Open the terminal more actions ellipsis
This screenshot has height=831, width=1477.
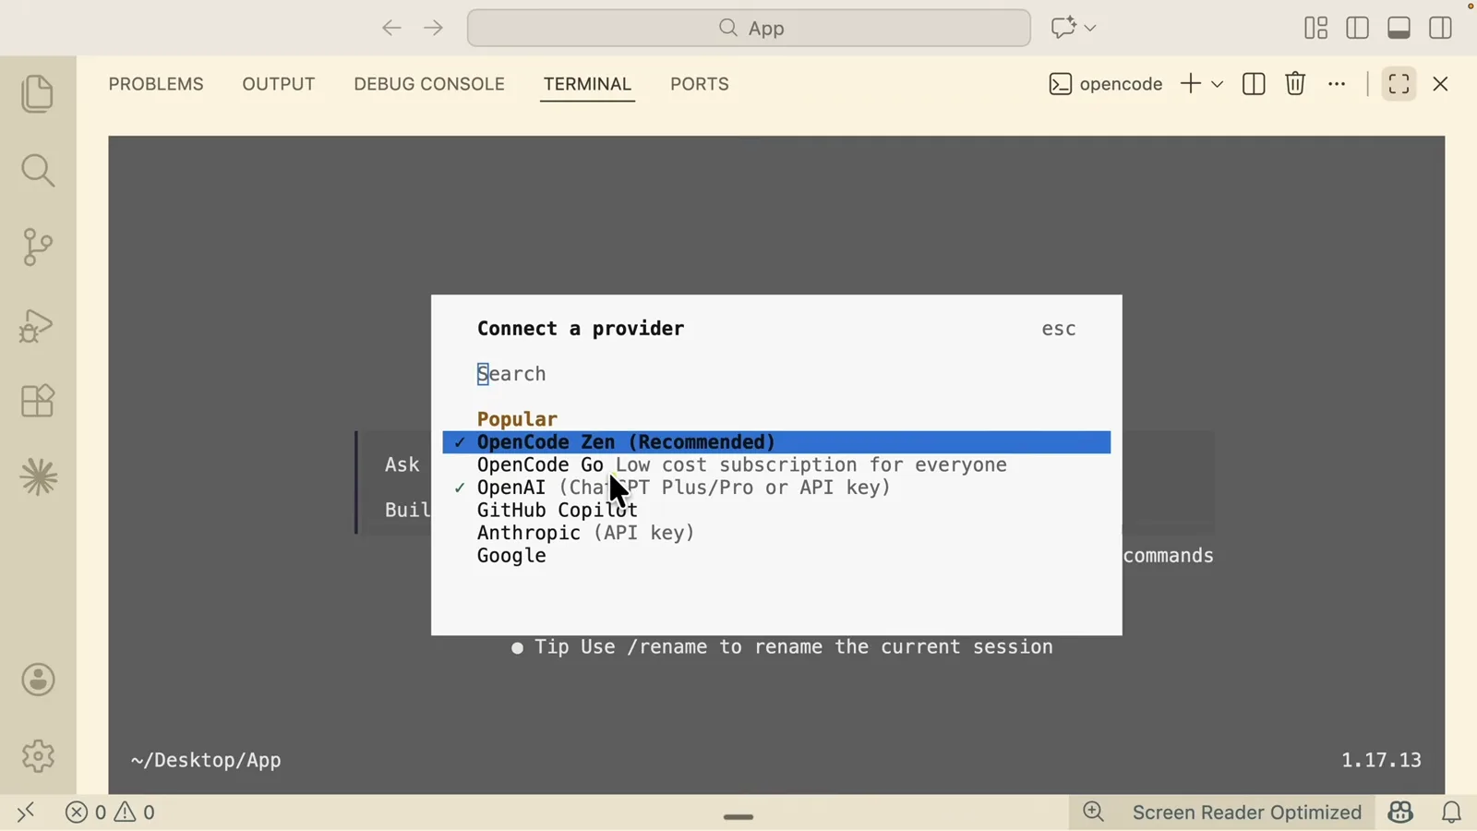pos(1337,84)
